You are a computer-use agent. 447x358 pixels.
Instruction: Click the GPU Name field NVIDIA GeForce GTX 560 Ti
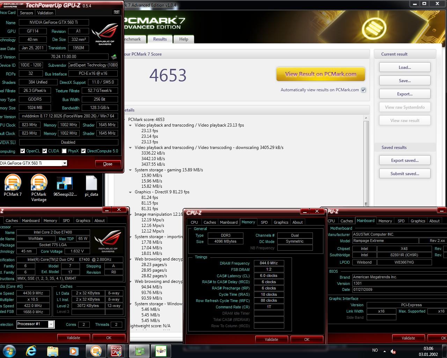[x=54, y=22]
